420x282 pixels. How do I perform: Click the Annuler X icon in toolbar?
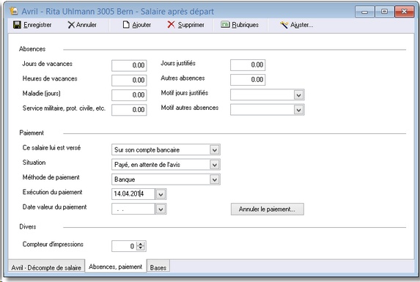(x=71, y=25)
